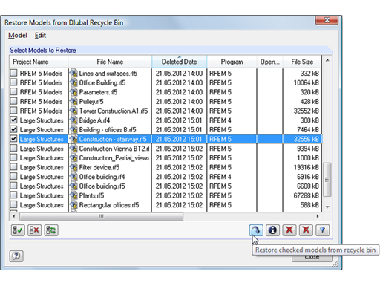Click file icon next to Bridge A.rf4
The width and height of the screenshot is (380, 286).
[x=73, y=120]
